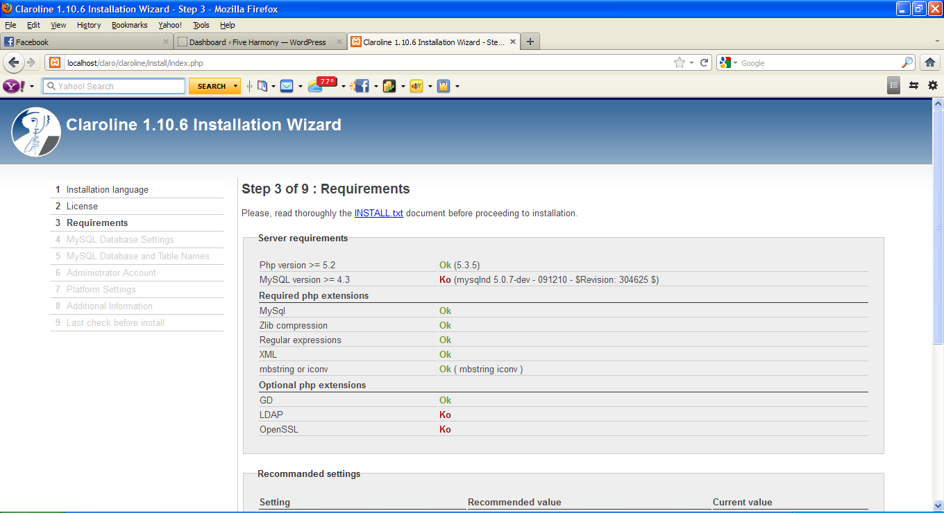Click the 'LDAP' extension row label
Viewport: 944px width, 513px height.
[271, 415]
